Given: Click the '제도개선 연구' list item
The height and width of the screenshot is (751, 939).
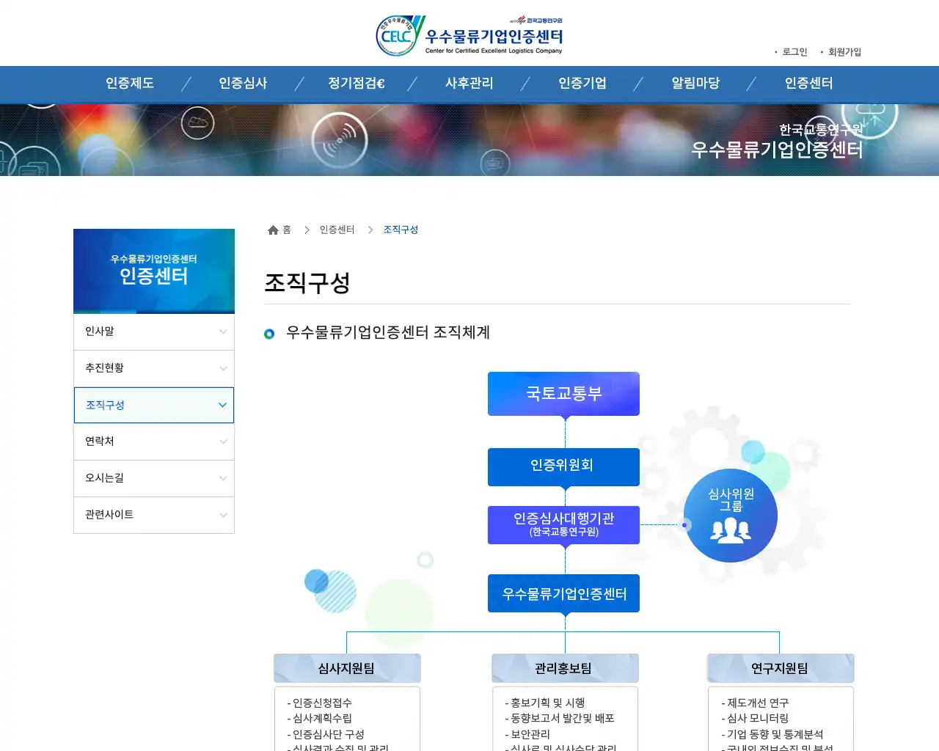Looking at the screenshot, I should click(755, 703).
